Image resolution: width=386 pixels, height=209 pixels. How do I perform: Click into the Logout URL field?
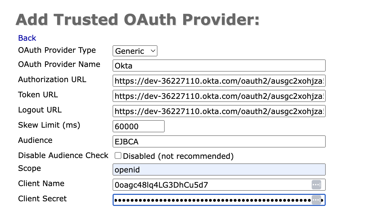219,111
